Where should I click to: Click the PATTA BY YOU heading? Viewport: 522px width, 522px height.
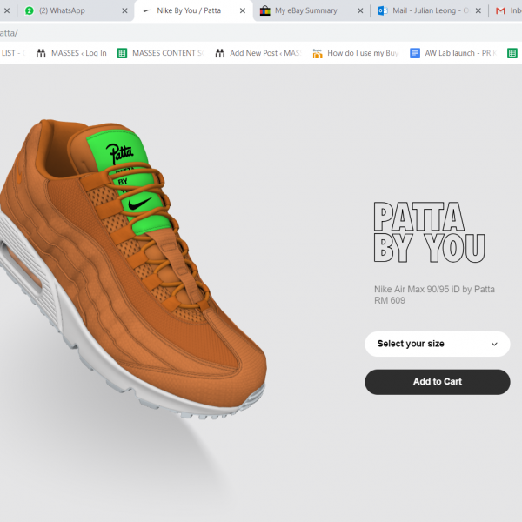tap(428, 232)
